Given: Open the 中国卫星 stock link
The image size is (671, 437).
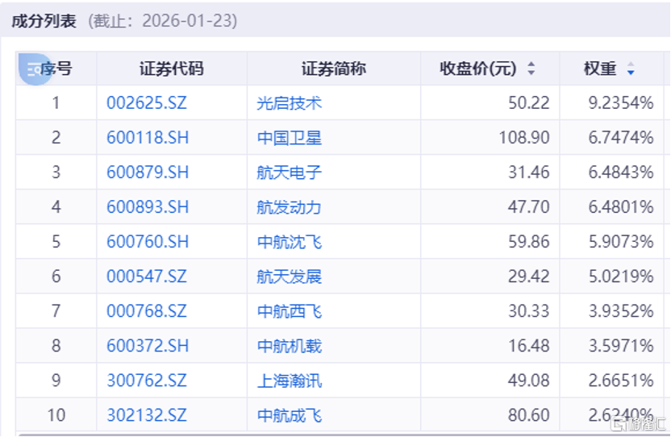Looking at the screenshot, I should coord(290,138).
